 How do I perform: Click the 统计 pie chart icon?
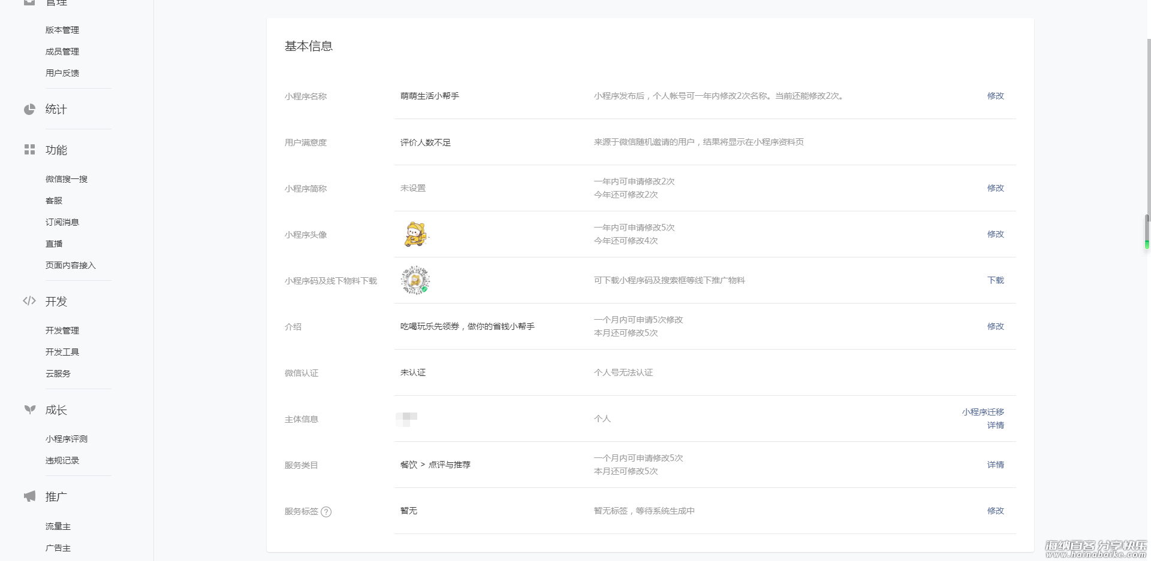tap(29, 109)
